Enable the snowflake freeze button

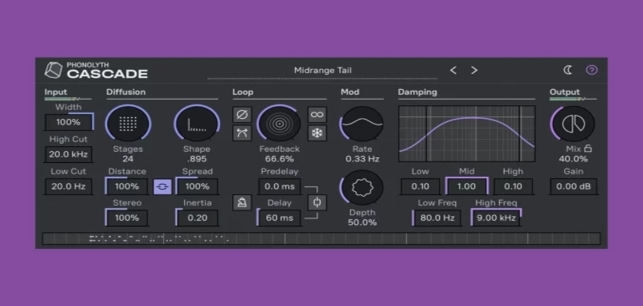317,133
